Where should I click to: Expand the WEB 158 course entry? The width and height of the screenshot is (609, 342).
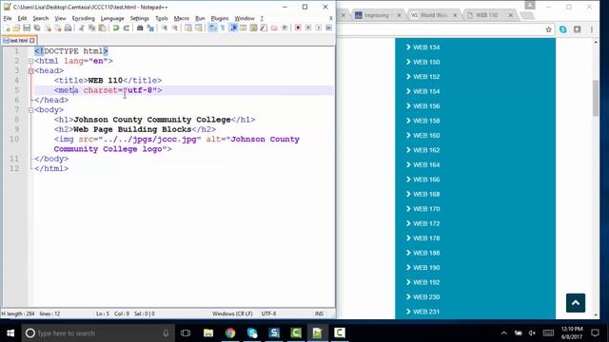click(422, 121)
